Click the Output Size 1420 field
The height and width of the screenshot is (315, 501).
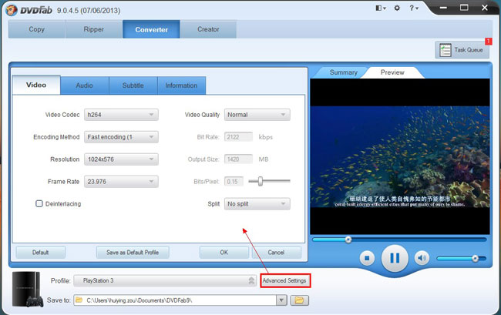pos(238,159)
